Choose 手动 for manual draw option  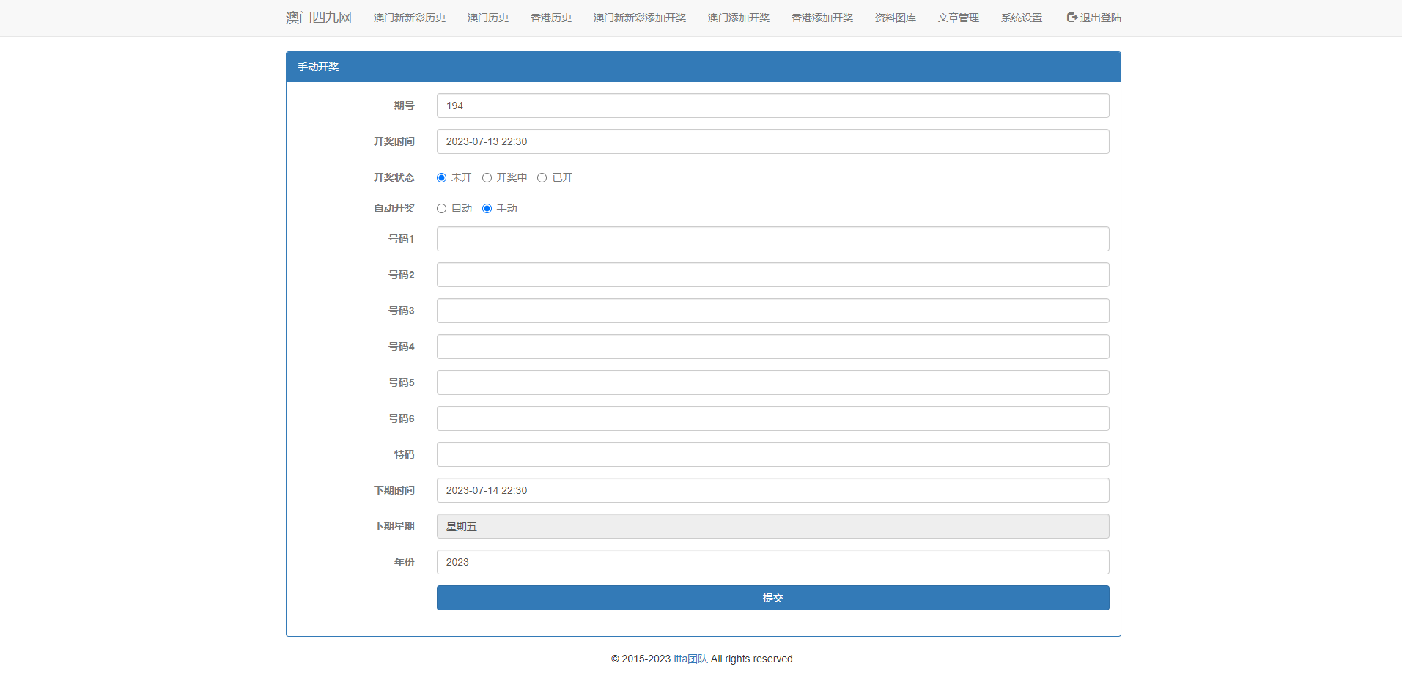click(487, 209)
